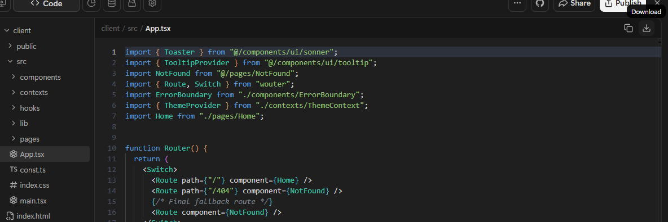The height and width of the screenshot is (222, 668).
Task: Click "@/pages/NotFound" import string
Action: click(256, 74)
